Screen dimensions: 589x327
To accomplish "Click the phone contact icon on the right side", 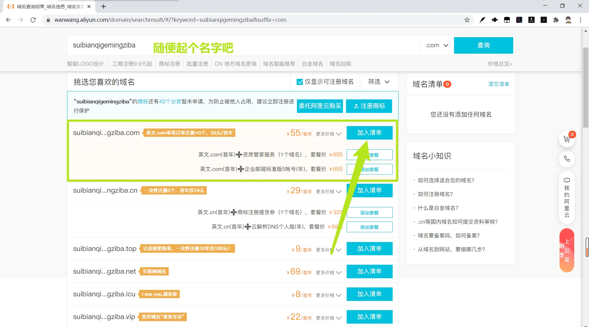I will click(567, 159).
